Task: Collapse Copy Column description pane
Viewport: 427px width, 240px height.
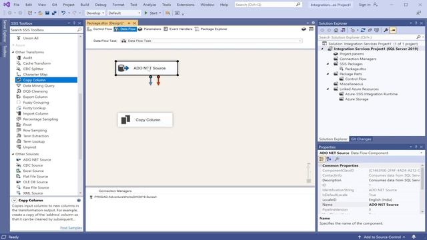Action: point(14,200)
